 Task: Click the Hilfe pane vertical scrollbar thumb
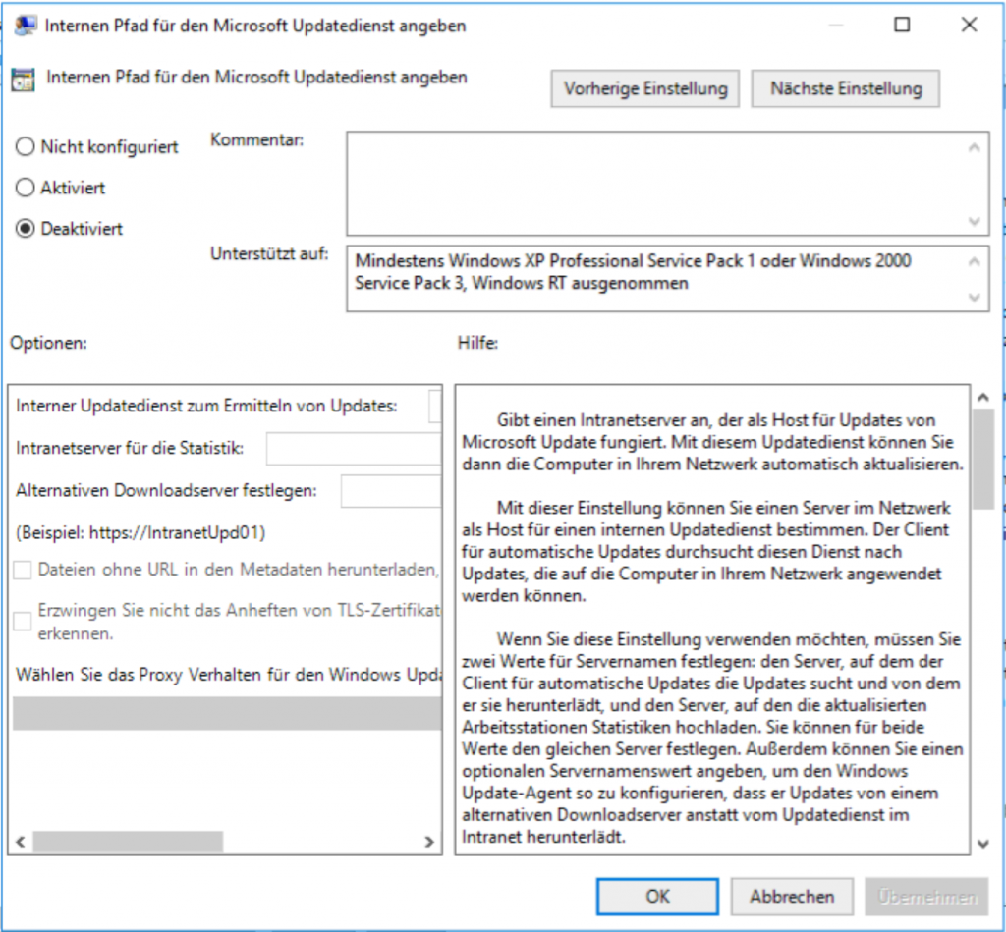pyautogui.click(x=982, y=460)
